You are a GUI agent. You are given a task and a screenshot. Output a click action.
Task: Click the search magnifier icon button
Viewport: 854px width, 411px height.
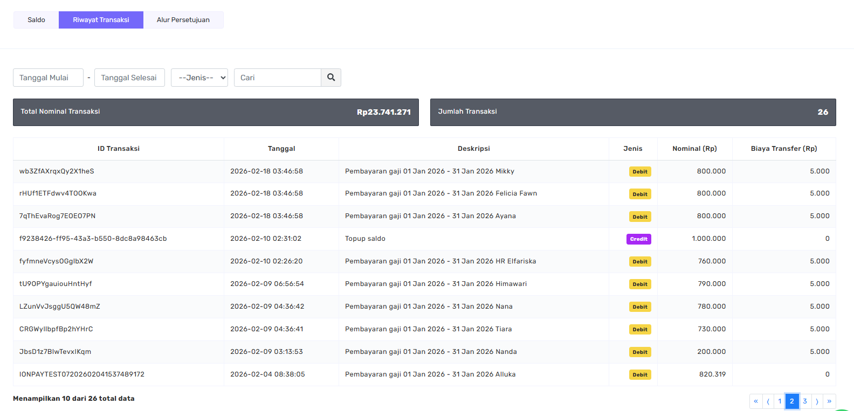(331, 78)
